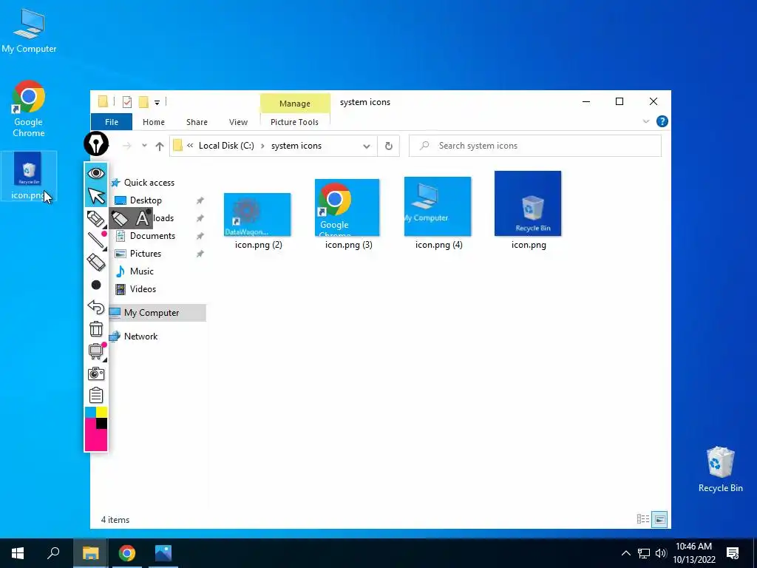The height and width of the screenshot is (568, 757).
Task: Focus the Search system icons field
Action: click(x=535, y=146)
